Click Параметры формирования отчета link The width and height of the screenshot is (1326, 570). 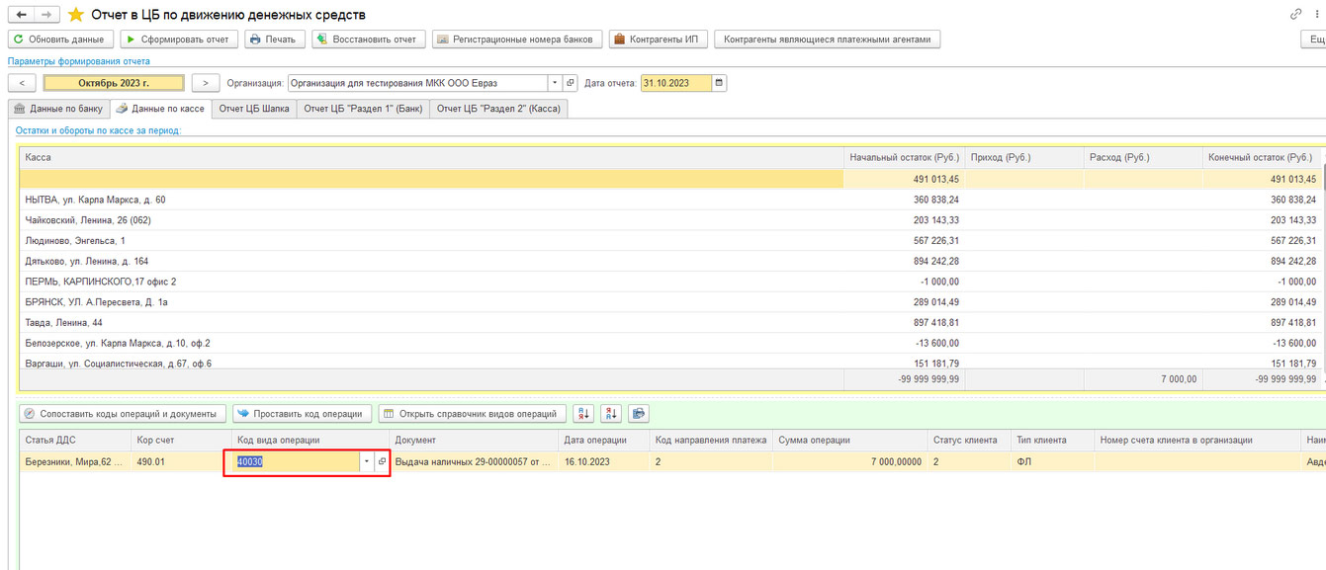(x=79, y=61)
